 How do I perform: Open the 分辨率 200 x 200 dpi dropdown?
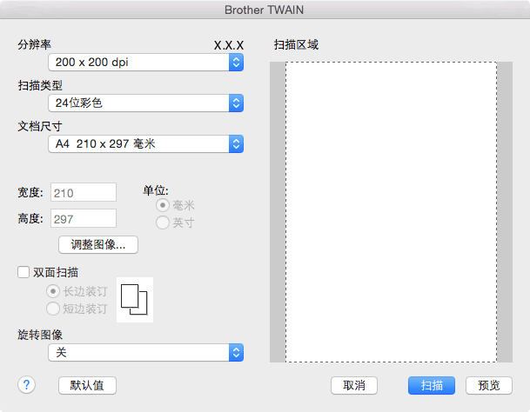tap(145, 62)
